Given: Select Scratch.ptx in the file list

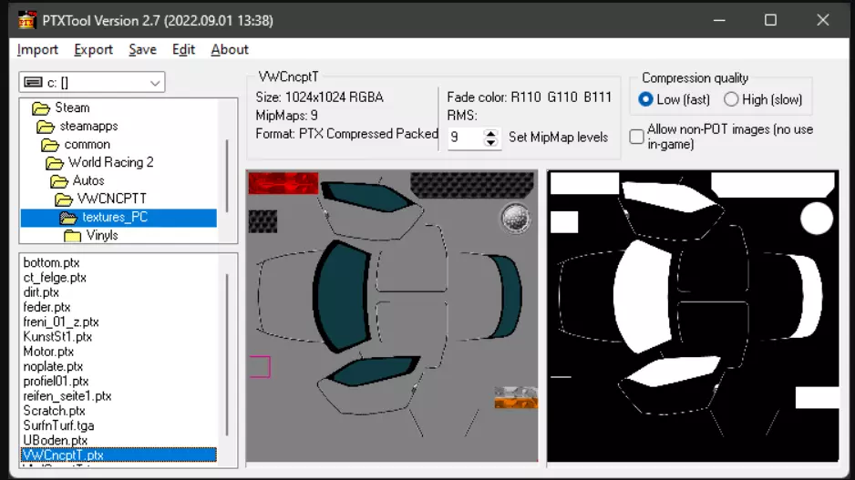Looking at the screenshot, I should [54, 411].
